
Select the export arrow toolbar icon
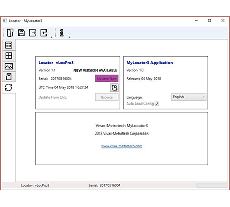click(x=33, y=33)
